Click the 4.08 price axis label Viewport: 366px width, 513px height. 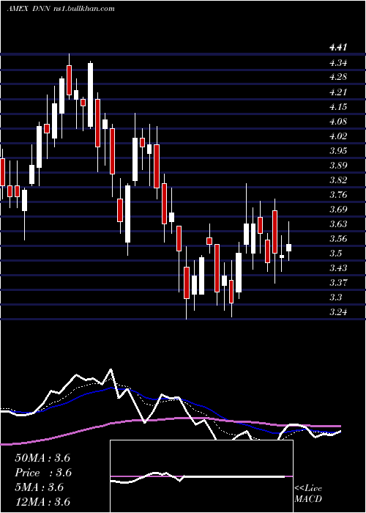coord(338,121)
